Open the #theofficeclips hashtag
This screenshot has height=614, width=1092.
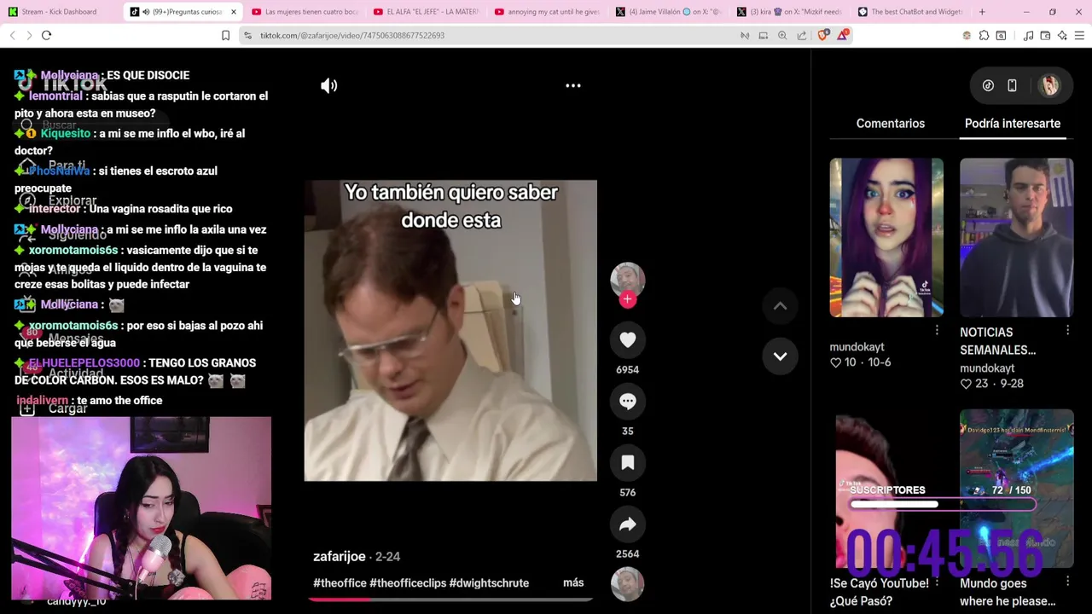408,583
